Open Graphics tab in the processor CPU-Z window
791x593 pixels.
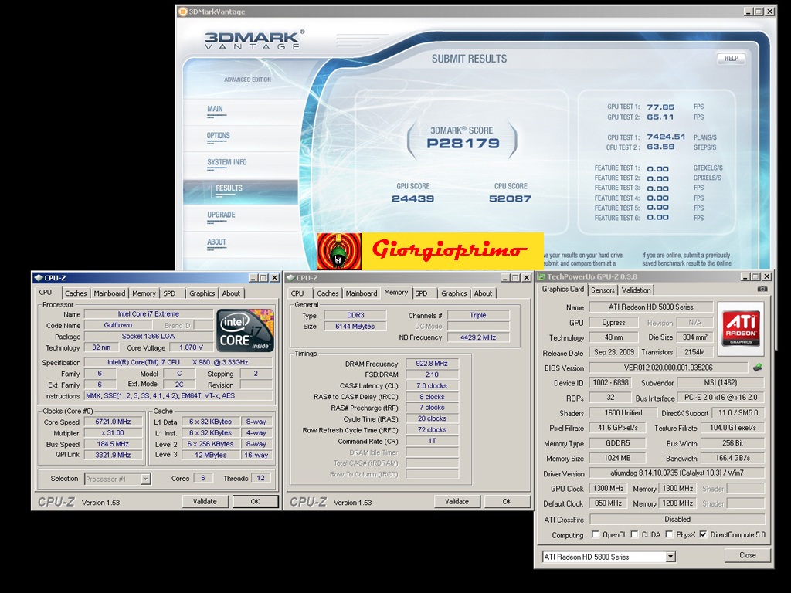point(202,293)
